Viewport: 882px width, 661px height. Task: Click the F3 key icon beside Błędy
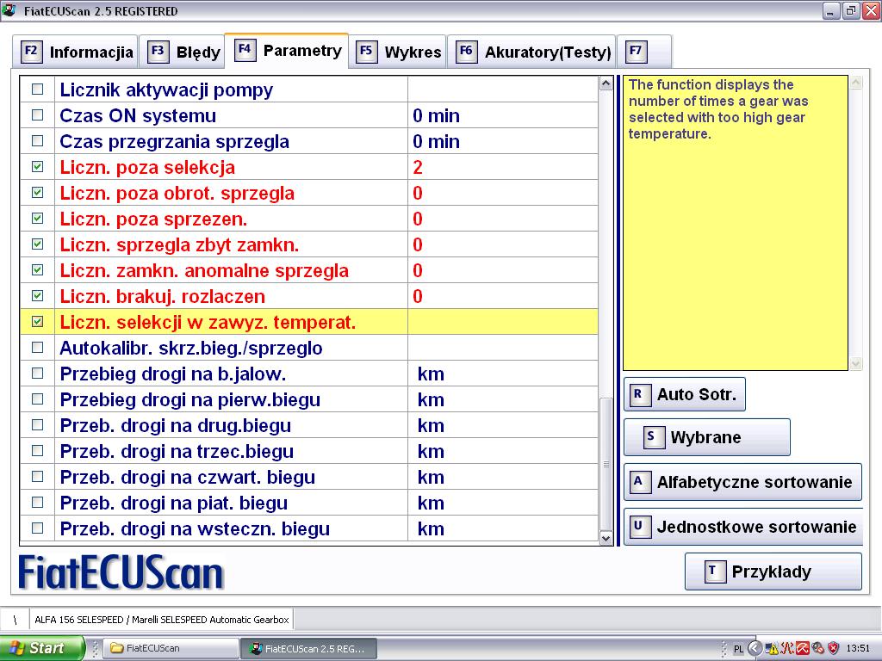point(158,52)
